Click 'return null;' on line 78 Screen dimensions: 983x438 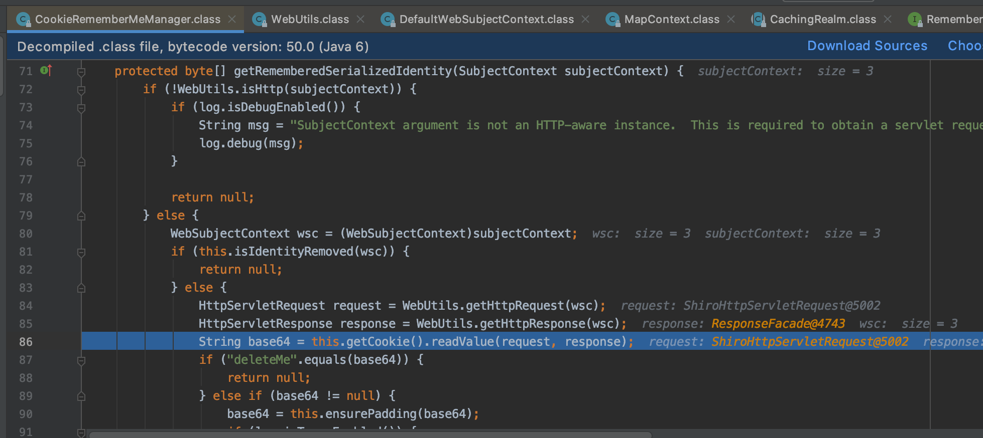tap(213, 197)
